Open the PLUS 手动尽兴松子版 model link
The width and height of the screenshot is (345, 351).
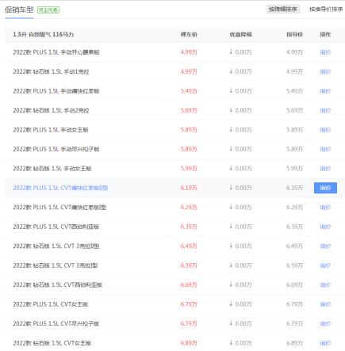point(56,149)
